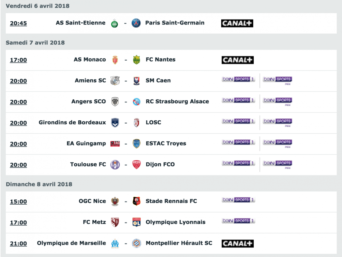Click the AS Saint-Etienne club crest
The width and height of the screenshot is (342, 257).
click(x=115, y=23)
